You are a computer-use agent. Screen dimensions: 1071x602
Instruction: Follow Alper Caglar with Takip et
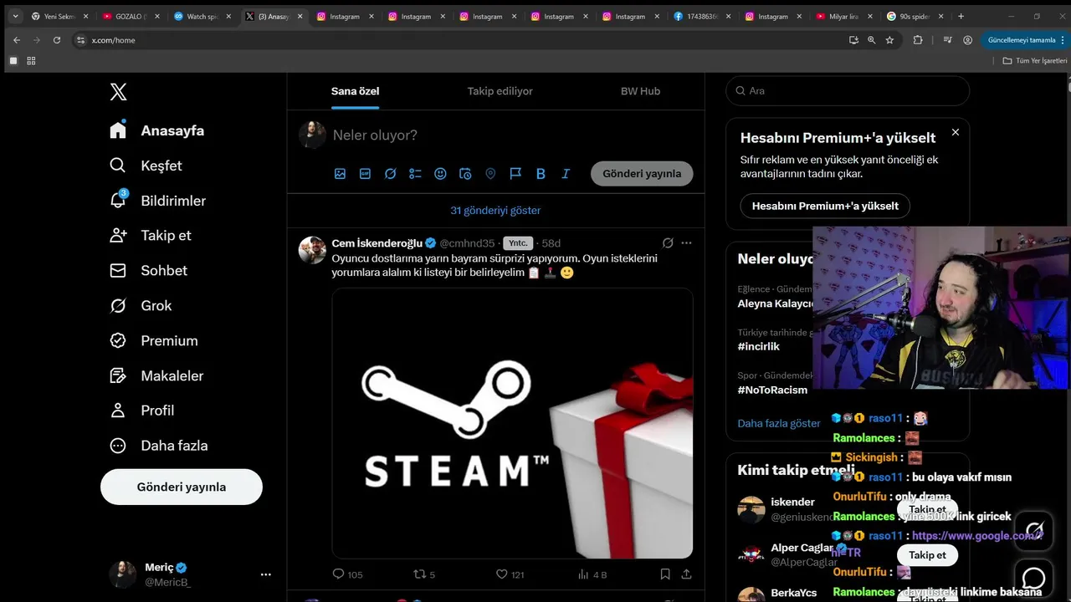(927, 555)
